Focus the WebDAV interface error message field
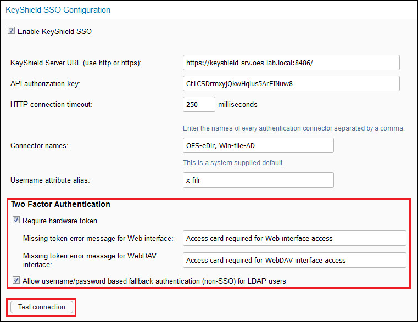 point(294,260)
